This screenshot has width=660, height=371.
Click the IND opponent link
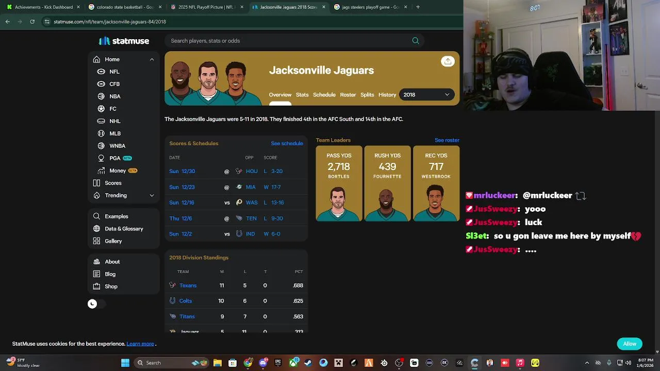(x=251, y=234)
